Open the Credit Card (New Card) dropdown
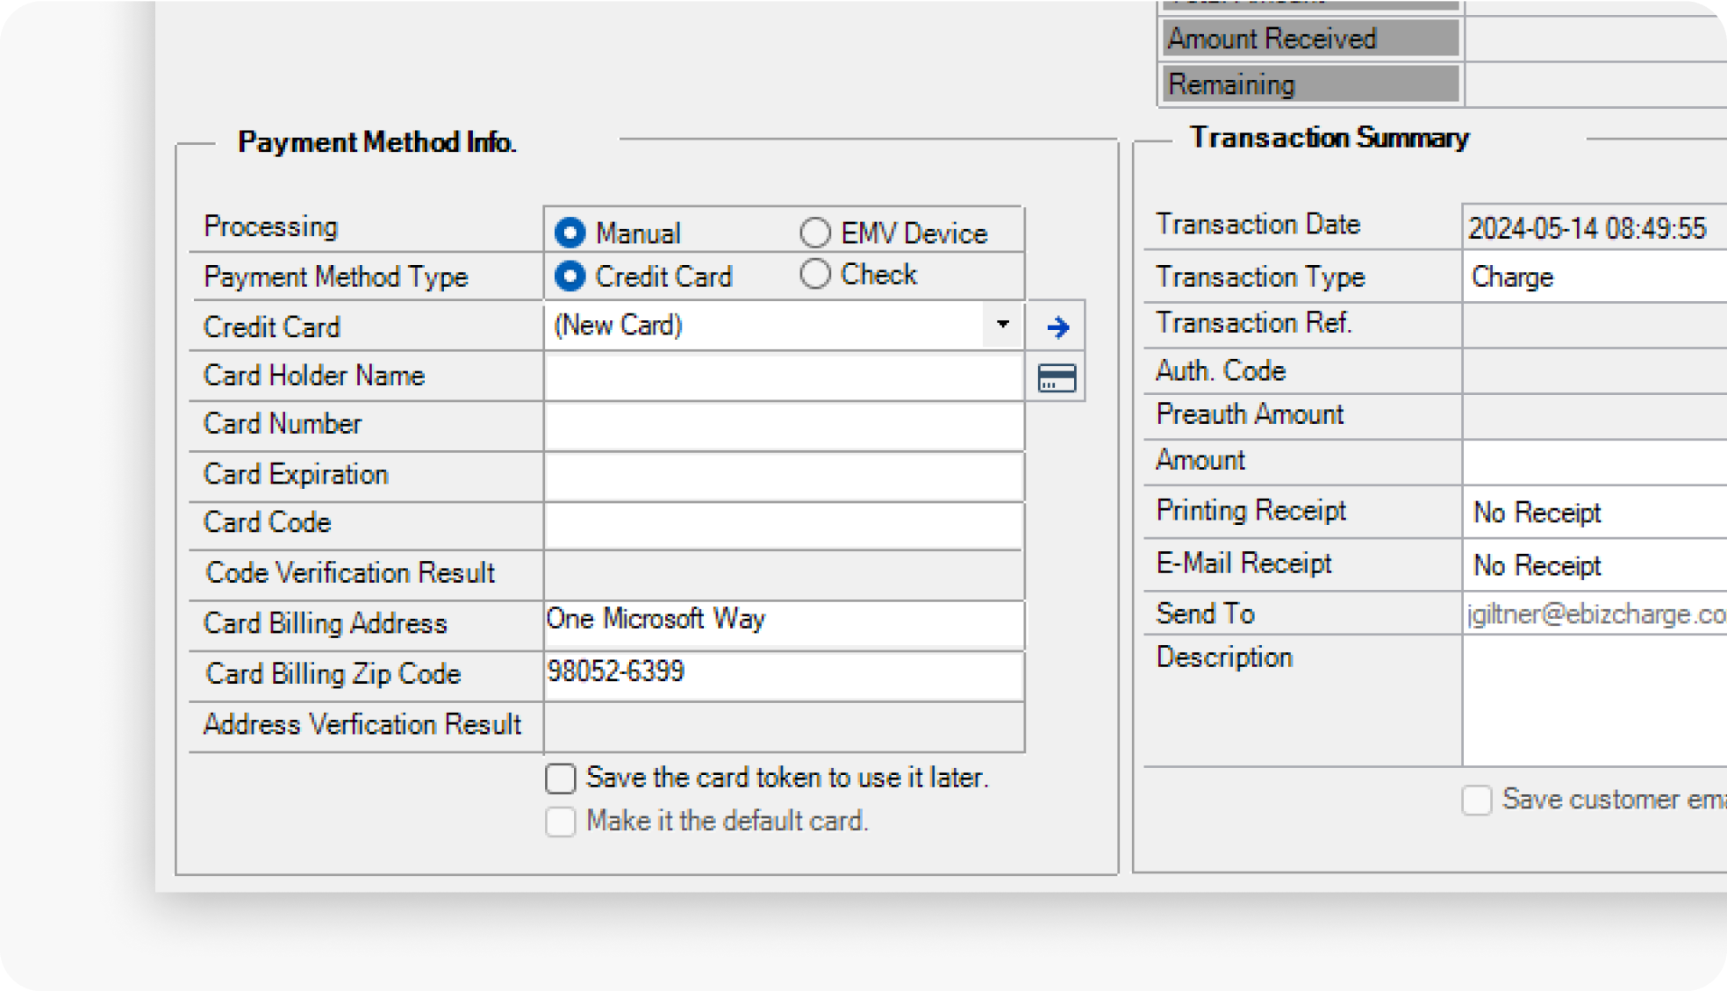This screenshot has height=991, width=1727. point(1002,326)
